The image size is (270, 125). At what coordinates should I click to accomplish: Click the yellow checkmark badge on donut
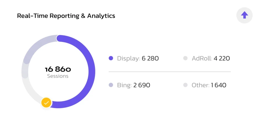(46, 103)
